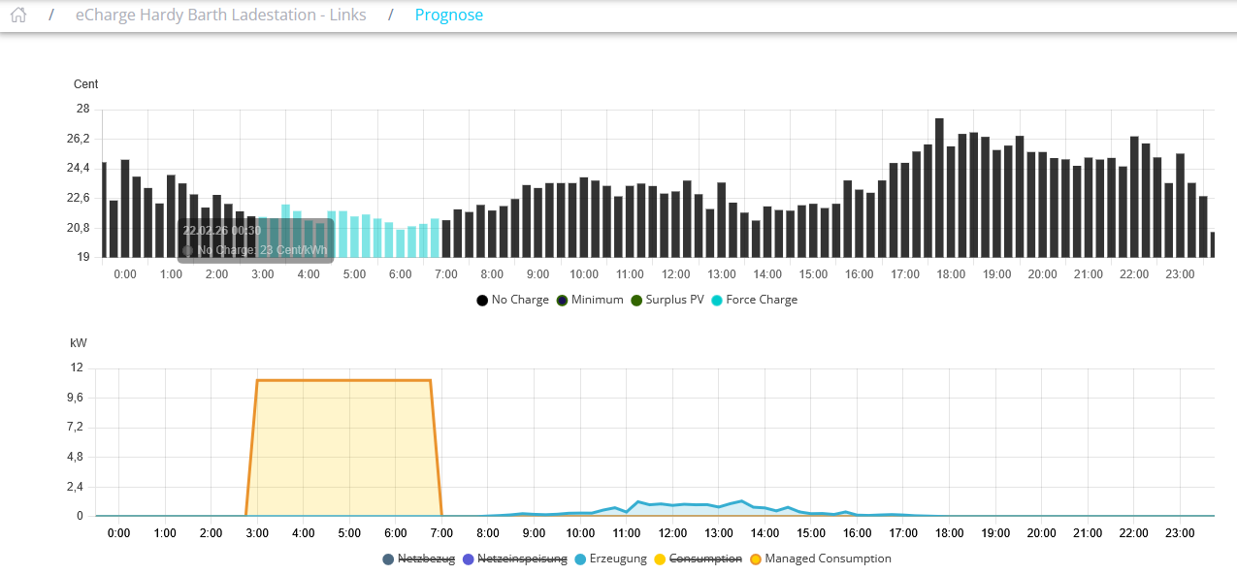This screenshot has height=575, width=1237.
Task: Click the first price bar at 0:00
Action: tap(104, 210)
